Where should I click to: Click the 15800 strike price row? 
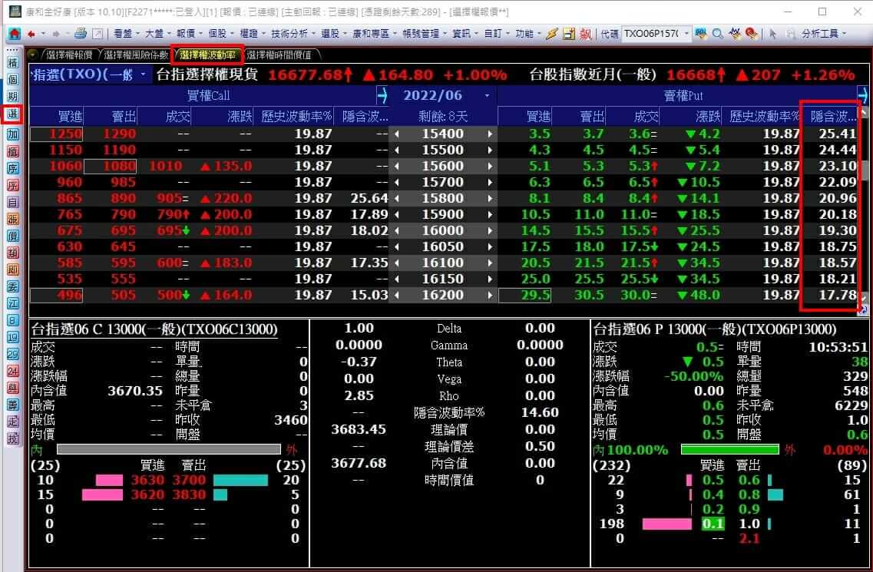tap(442, 198)
